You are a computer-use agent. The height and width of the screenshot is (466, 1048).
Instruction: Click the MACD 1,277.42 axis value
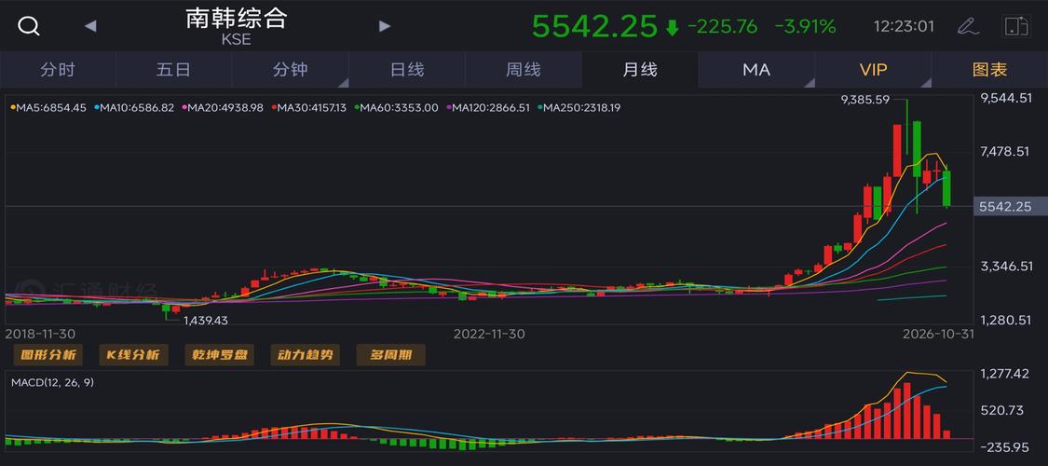1005,374
